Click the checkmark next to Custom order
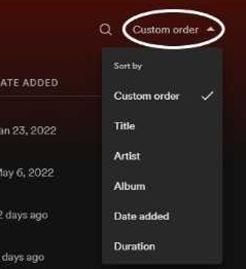Image resolution: width=246 pixels, height=269 pixels. [208, 96]
